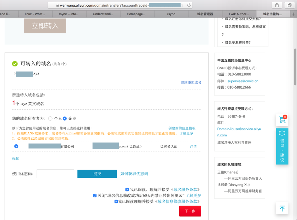Viewport: 297px width, 220px height.
Task: Open the Safari share icon
Action: pyautogui.click(x=277, y=5)
